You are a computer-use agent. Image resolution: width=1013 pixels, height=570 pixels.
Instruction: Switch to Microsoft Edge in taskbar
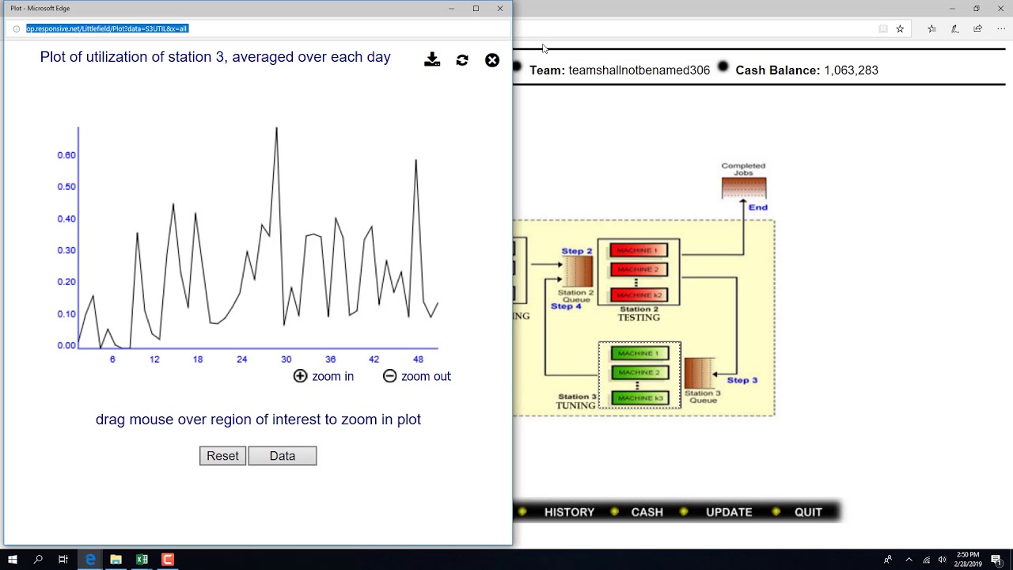[90, 560]
